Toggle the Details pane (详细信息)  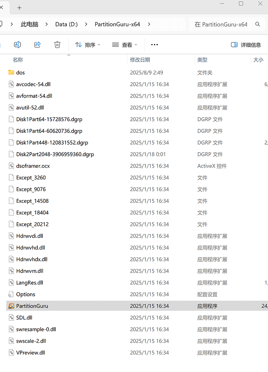tap(246, 44)
